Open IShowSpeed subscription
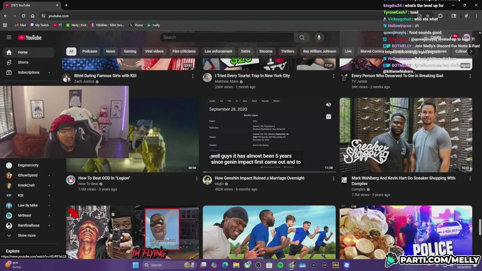The height and width of the screenshot is (271, 482). (x=28, y=175)
